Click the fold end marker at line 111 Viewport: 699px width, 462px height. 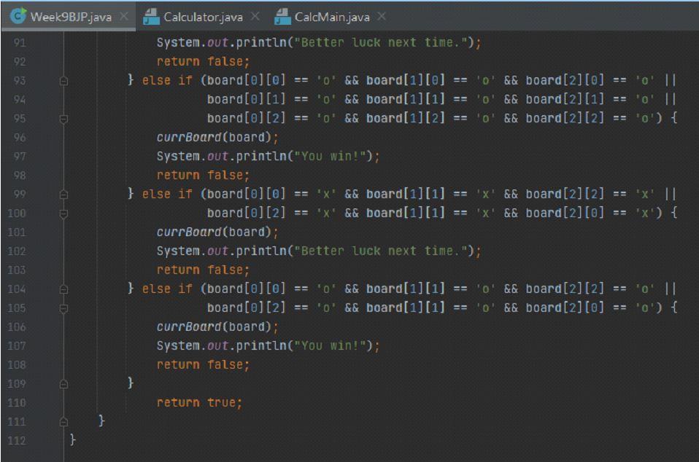pos(63,422)
